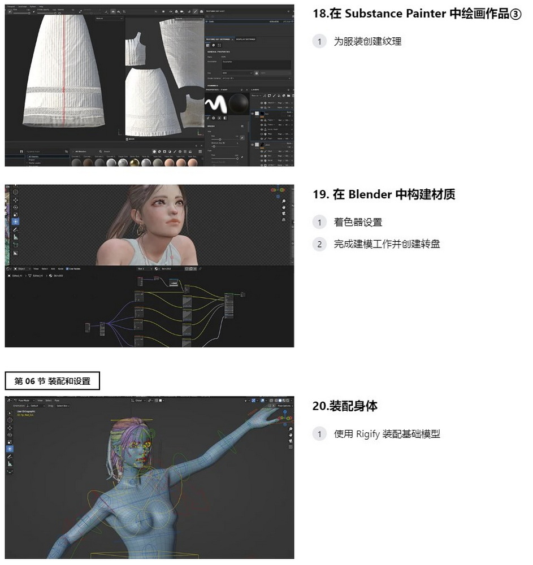Select Box Select tool in Rigify screenshot

[10, 414]
